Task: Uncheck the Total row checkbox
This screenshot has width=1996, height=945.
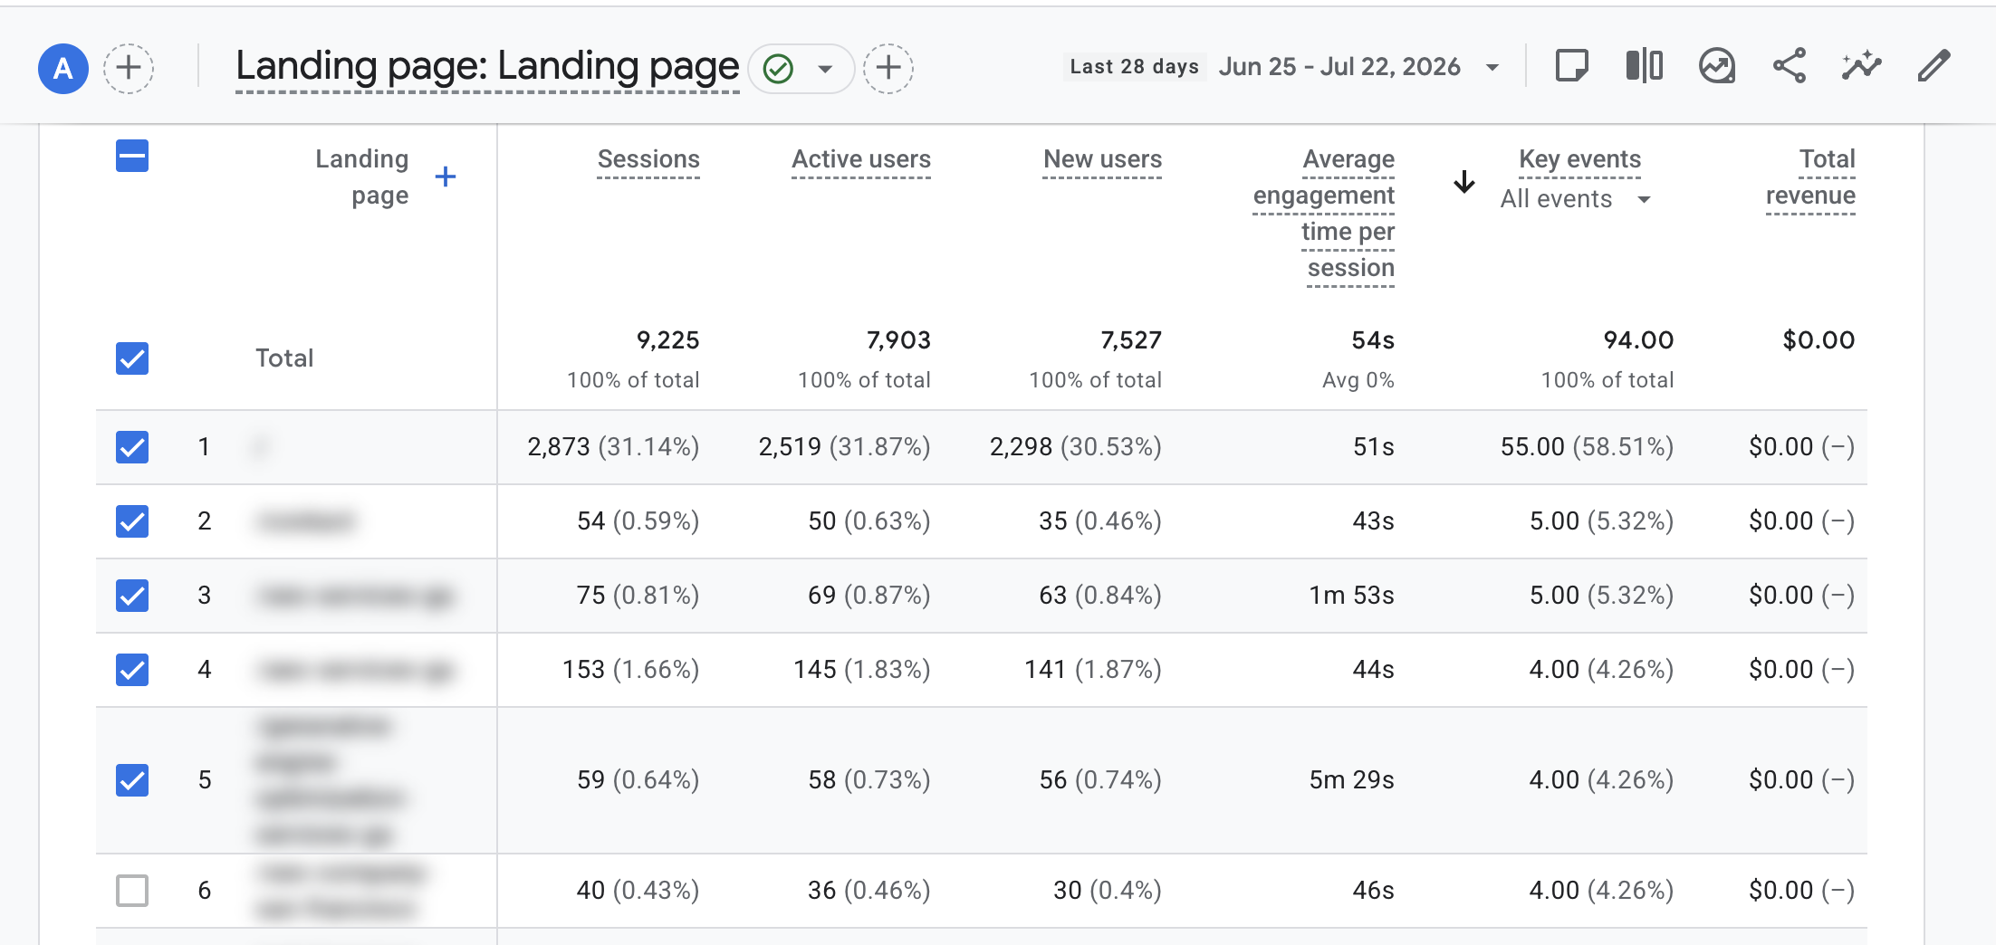Action: point(132,358)
